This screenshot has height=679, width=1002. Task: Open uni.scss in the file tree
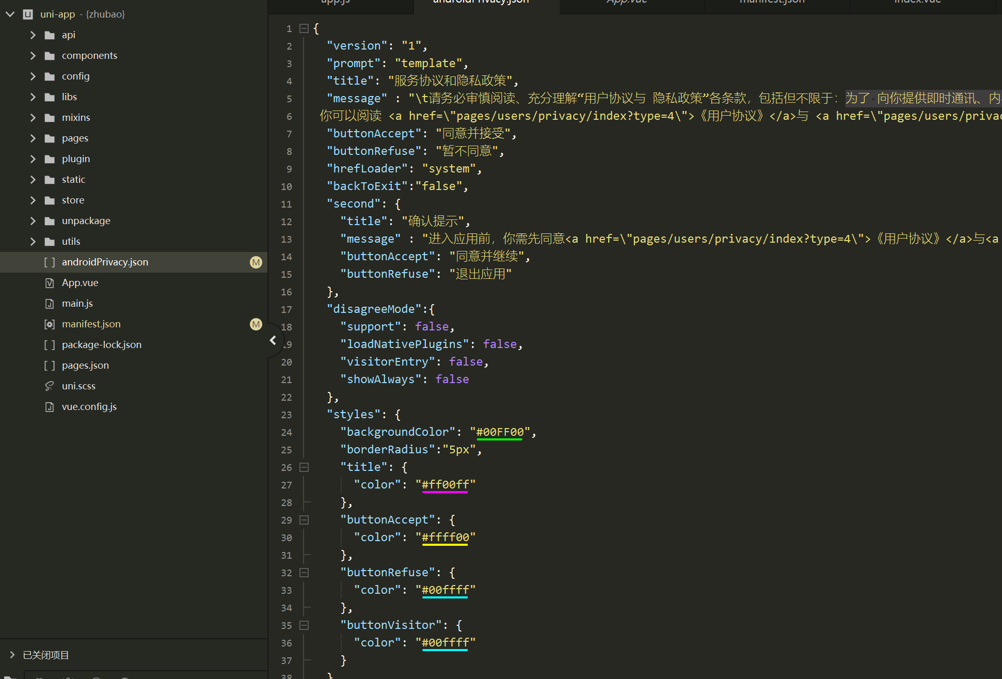click(78, 386)
